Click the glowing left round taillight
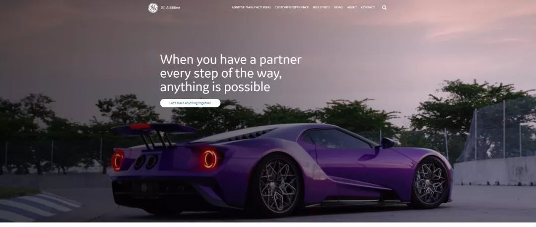This screenshot has width=536, height=227. pos(117,161)
